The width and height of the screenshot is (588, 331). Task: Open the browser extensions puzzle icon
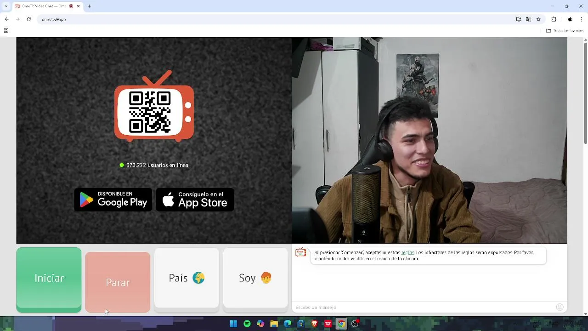tap(554, 19)
